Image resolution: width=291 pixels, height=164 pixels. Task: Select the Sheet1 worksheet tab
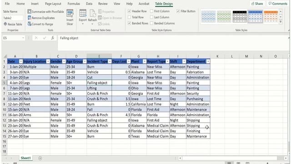click(25, 158)
